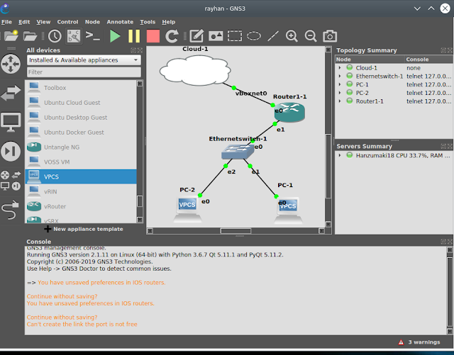This screenshot has height=355, width=454.
Task: Select the Add a link cable tool
Action: point(10,210)
